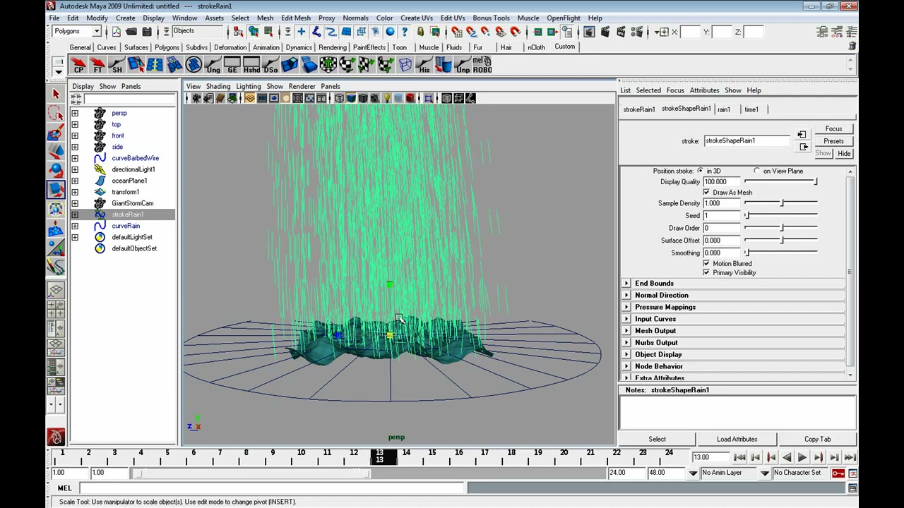Viewport: 904px width, 508px height.
Task: Adjust the Draw Order slider
Action: 781,228
